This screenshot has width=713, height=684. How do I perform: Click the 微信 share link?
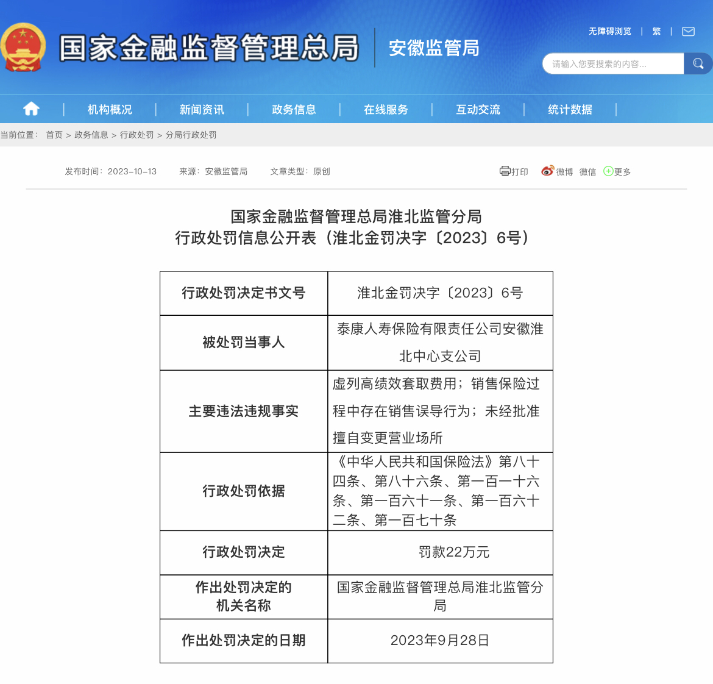[587, 171]
